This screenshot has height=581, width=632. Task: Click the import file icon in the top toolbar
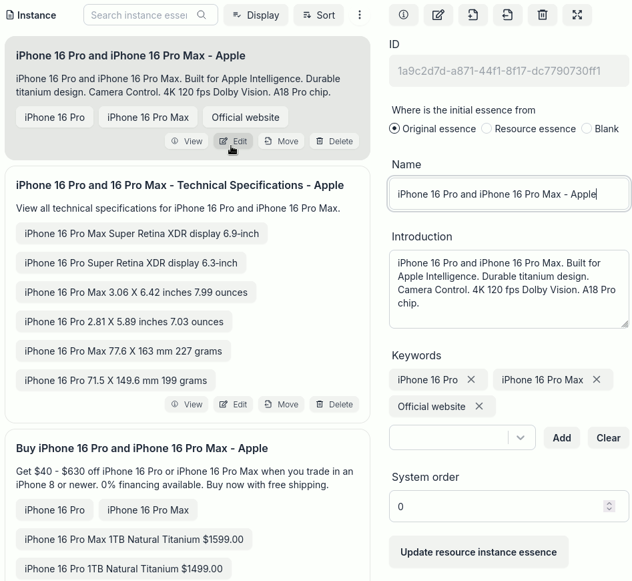(x=472, y=15)
